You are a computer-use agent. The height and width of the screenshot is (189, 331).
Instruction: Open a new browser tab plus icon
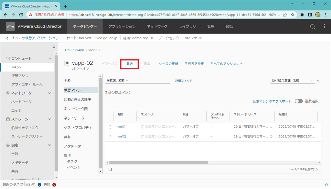65,6
